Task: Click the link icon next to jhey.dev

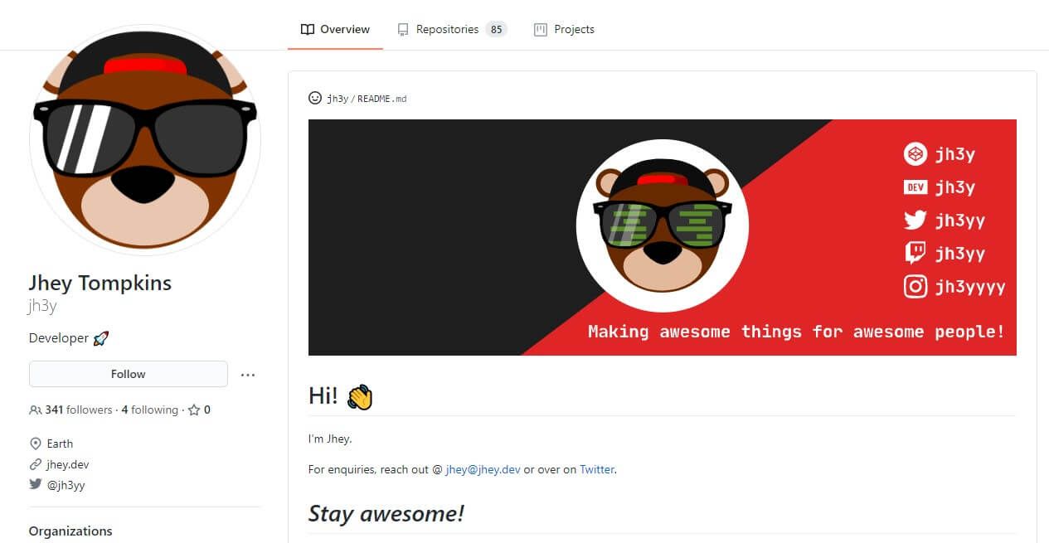Action: [x=36, y=464]
